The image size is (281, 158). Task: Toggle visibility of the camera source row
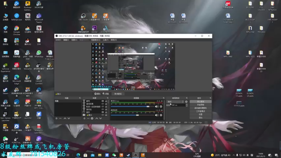click(103, 115)
